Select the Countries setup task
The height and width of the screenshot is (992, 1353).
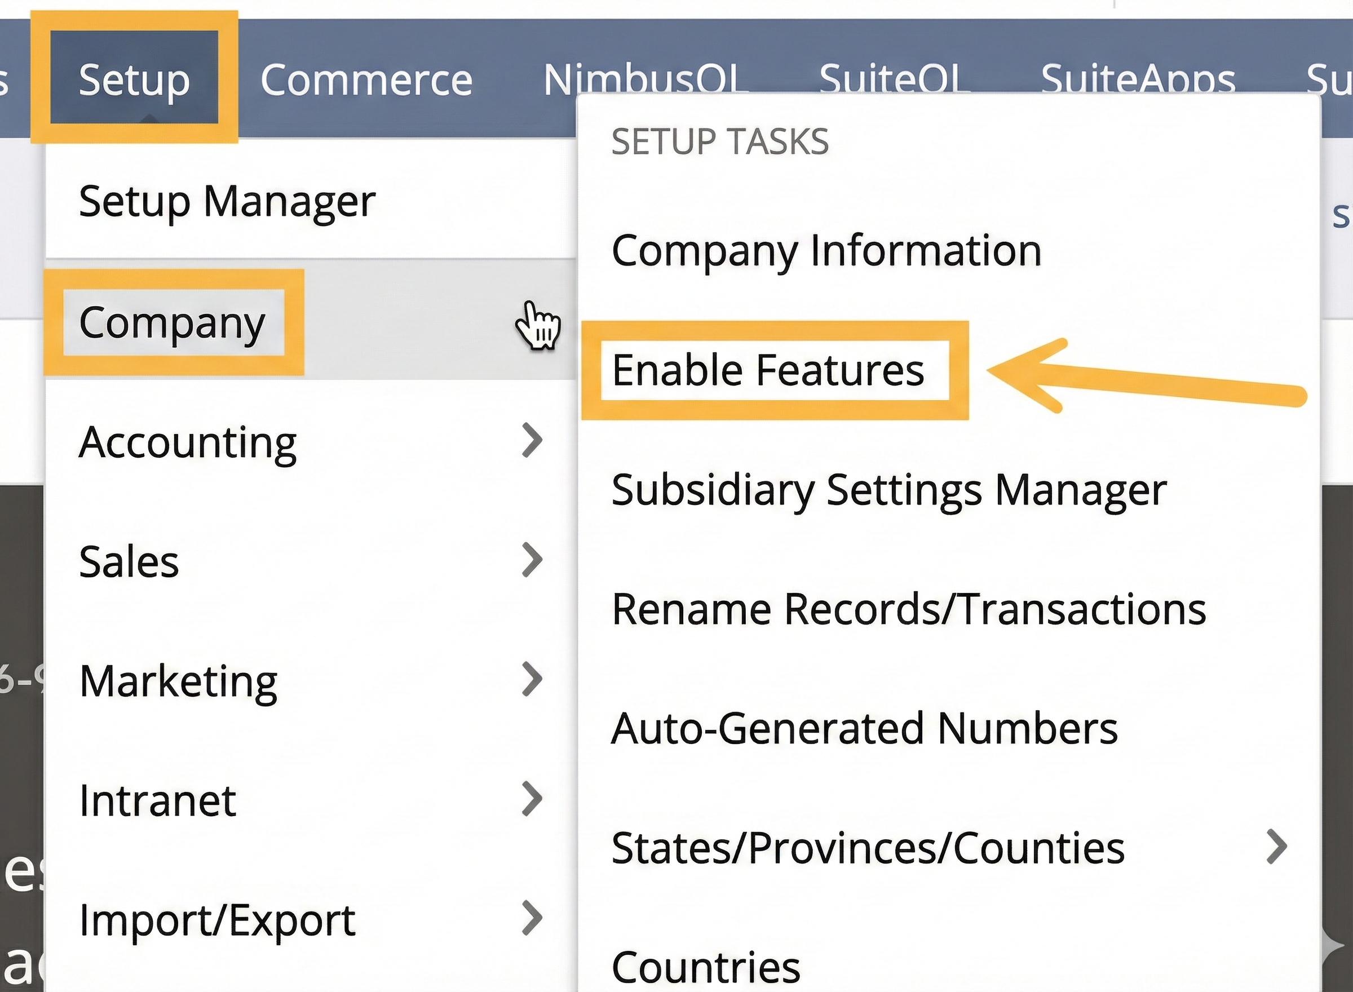[706, 966]
